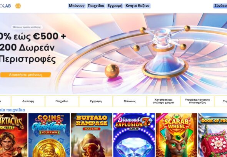The width and height of the screenshot is (227, 157).
Task: Open Scarab Wheel game thumbnail
Action: (177, 135)
